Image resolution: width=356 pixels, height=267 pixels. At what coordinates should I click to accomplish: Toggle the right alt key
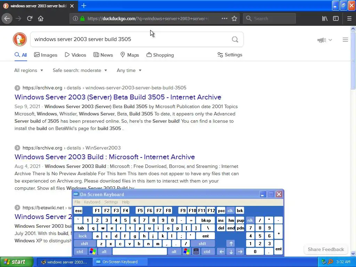coord(174,252)
